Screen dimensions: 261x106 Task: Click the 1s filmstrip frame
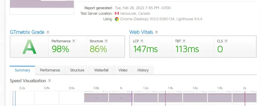[121, 98]
